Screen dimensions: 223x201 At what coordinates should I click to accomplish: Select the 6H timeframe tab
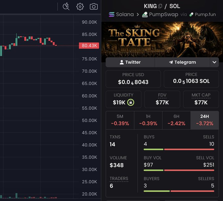[176, 120]
